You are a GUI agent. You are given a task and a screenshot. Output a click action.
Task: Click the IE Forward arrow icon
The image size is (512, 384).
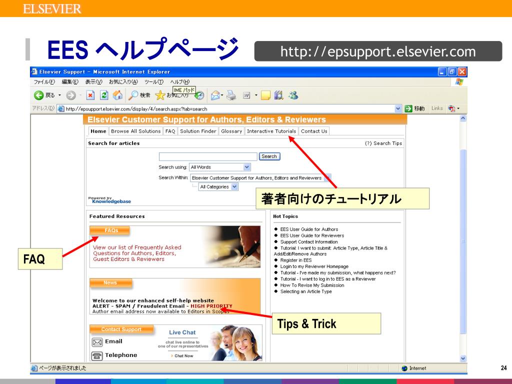[71, 95]
